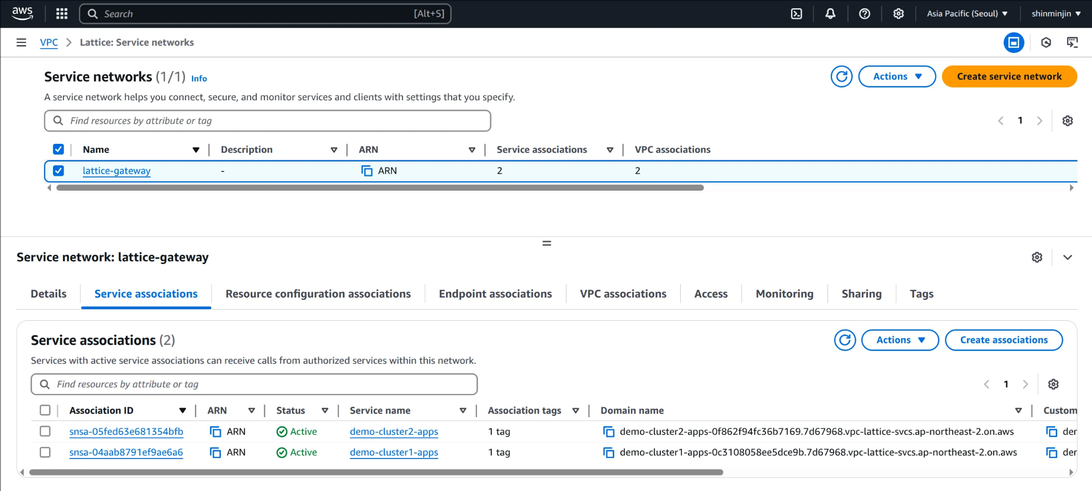Refresh the Service associations list
This screenshot has width=1092, height=491.
tap(845, 340)
